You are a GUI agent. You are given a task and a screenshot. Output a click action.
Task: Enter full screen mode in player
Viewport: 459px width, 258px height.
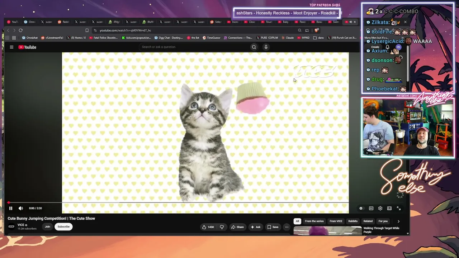point(399,208)
